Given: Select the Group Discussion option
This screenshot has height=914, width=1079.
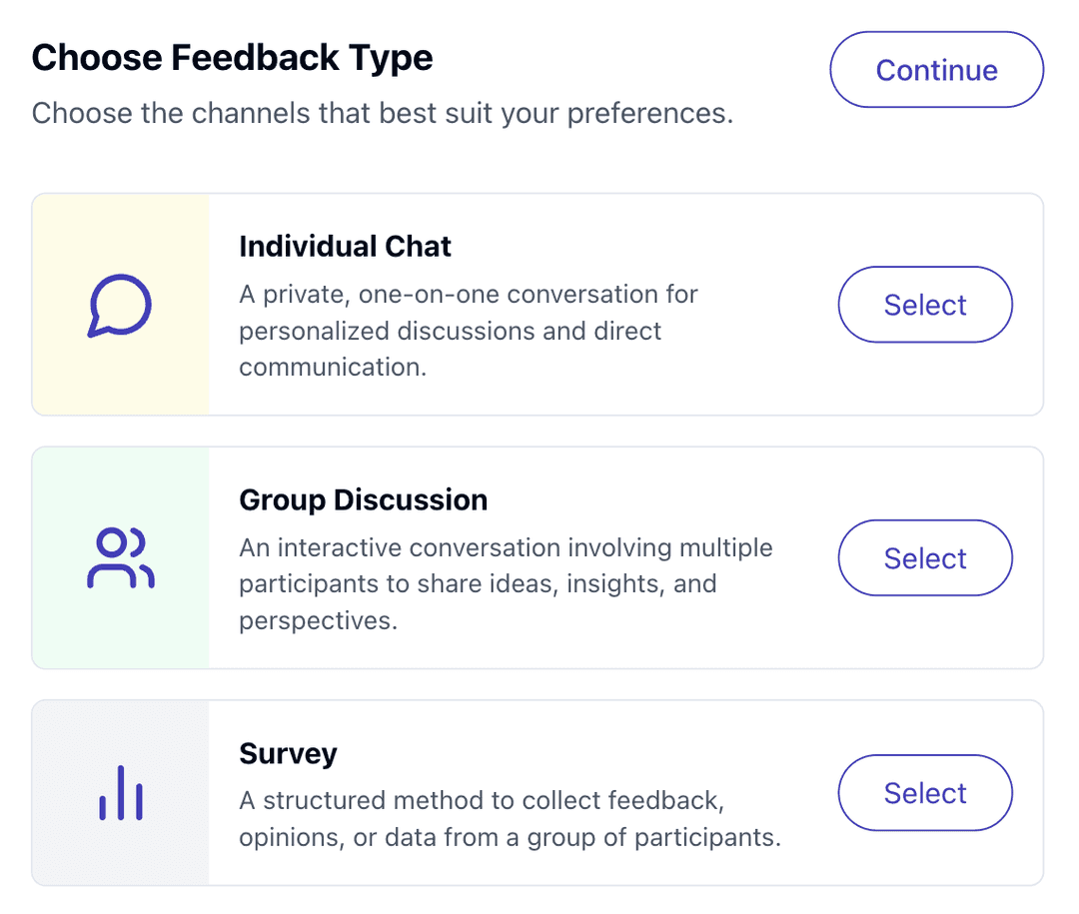Looking at the screenshot, I should pyautogui.click(x=925, y=557).
